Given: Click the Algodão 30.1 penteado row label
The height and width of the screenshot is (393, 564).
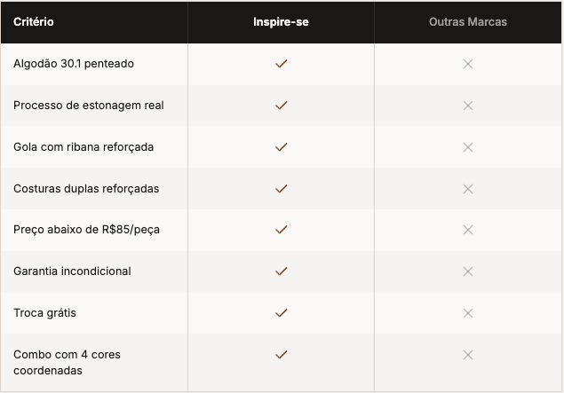Looking at the screenshot, I should pyautogui.click(x=74, y=64).
